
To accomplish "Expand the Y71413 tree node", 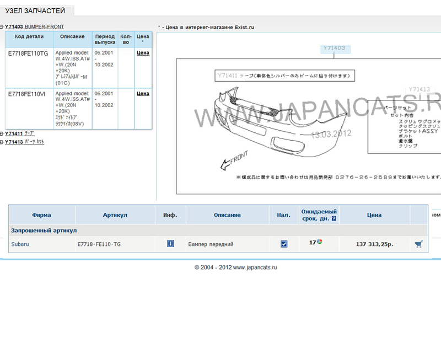I will point(2,142).
